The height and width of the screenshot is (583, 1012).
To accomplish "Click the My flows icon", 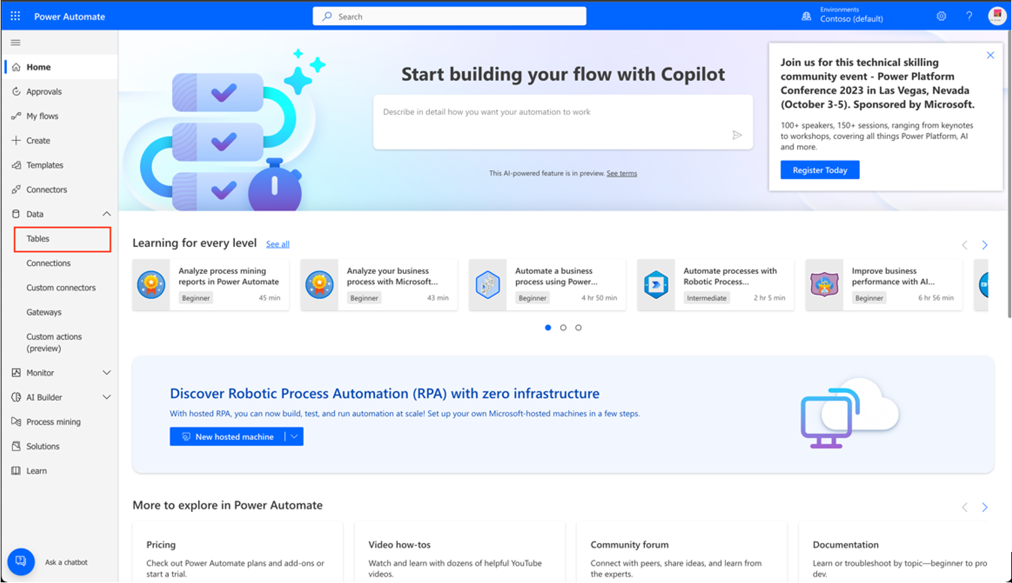I will (x=16, y=116).
